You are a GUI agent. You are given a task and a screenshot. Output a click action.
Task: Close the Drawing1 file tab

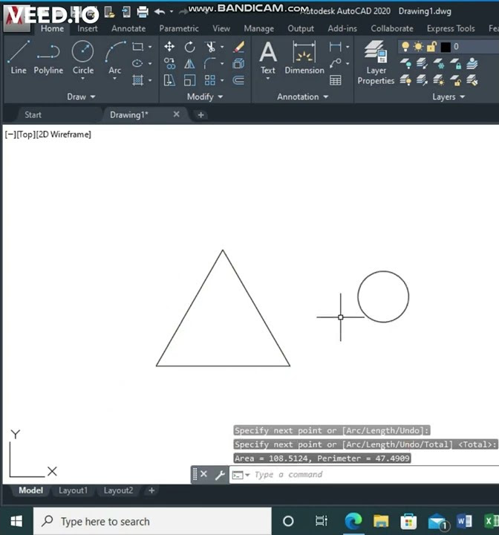(x=176, y=114)
